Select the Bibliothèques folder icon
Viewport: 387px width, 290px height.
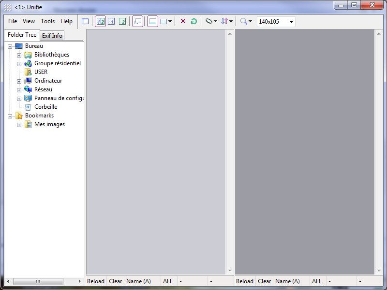click(28, 55)
